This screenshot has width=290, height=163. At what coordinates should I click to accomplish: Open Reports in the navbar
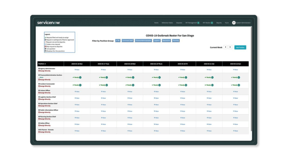[x=219, y=23]
